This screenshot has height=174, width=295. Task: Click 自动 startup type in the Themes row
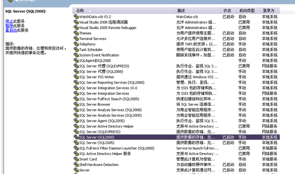click(x=242, y=33)
